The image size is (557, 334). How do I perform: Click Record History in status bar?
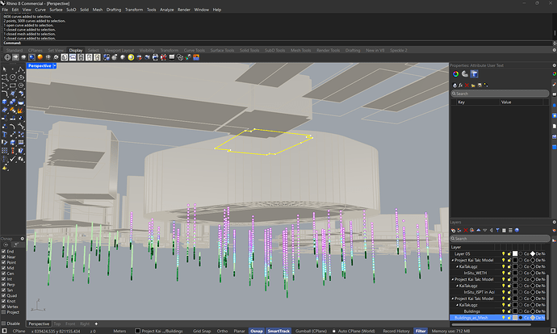[x=396, y=331]
